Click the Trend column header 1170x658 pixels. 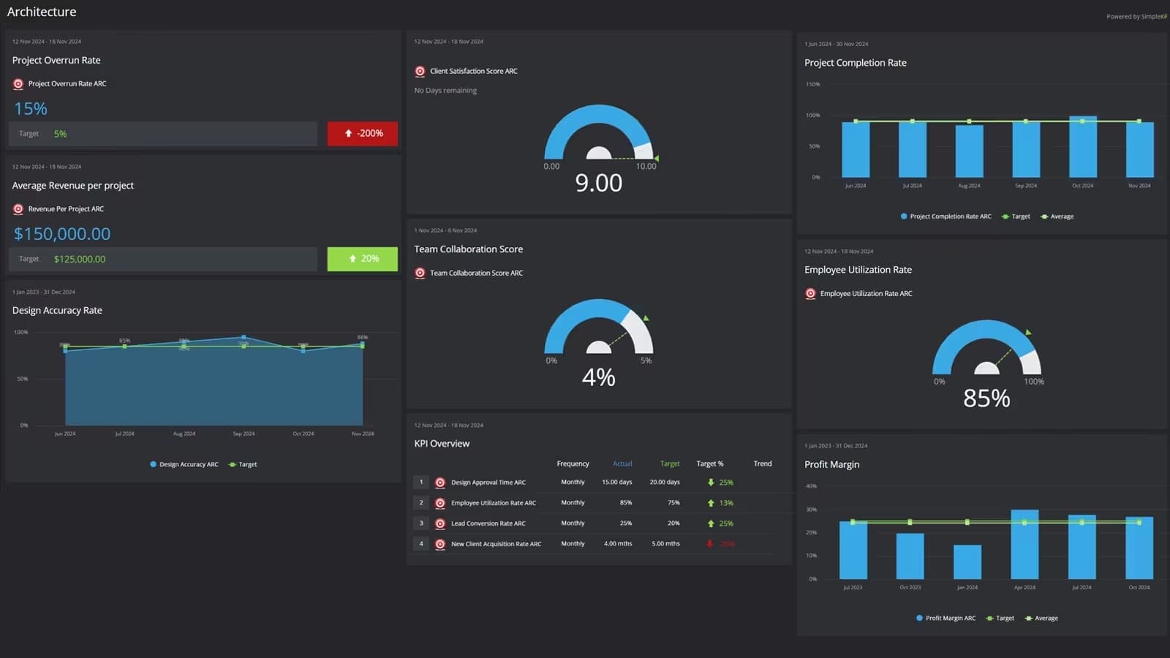pyautogui.click(x=763, y=464)
